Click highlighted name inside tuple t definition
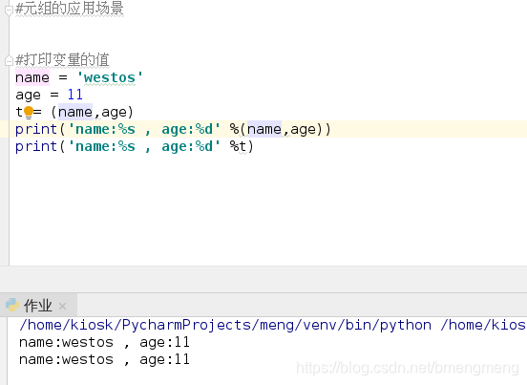 point(75,112)
